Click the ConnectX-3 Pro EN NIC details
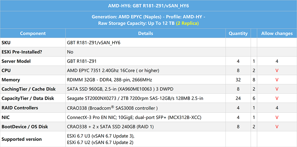The width and height of the screenshot is (297, 147). click(134, 117)
